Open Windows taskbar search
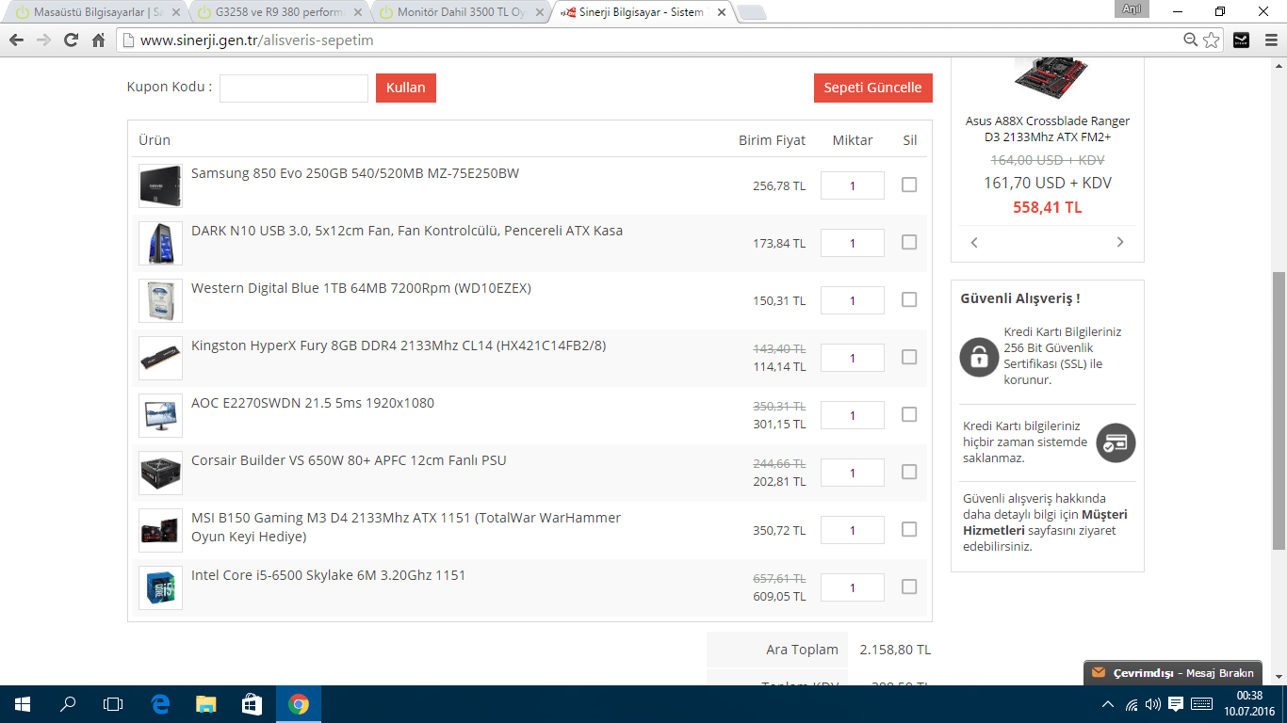The width and height of the screenshot is (1287, 723). click(68, 704)
